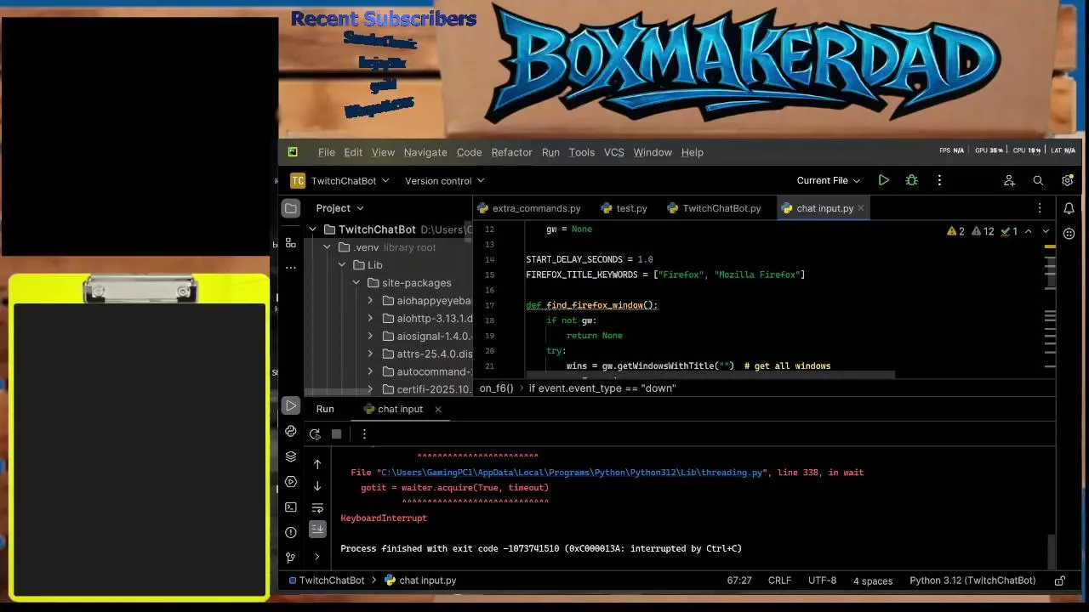This screenshot has height=612, width=1089.
Task: Switch to the extra_commands.py tab
Action: pos(529,208)
